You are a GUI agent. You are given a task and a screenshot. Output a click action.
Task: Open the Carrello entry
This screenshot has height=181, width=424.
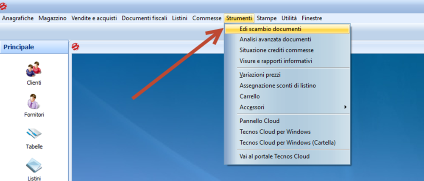coord(287,96)
